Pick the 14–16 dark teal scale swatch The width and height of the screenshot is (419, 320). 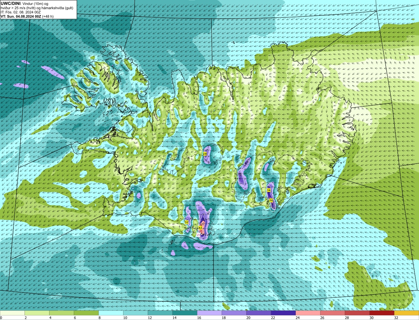click(x=185, y=313)
